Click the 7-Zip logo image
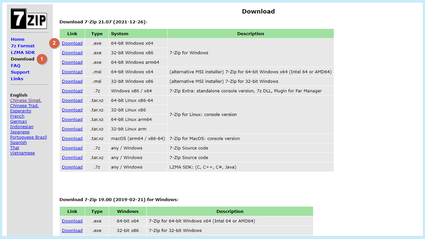This screenshot has width=425, height=239. coord(29,19)
